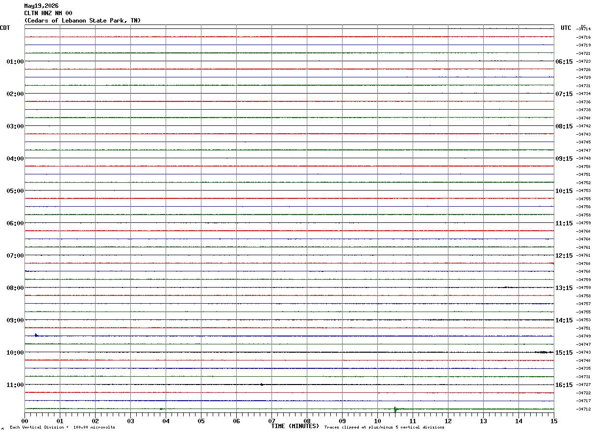Click the 12:15 UTC label
This screenshot has width=593, height=434.
click(564, 255)
